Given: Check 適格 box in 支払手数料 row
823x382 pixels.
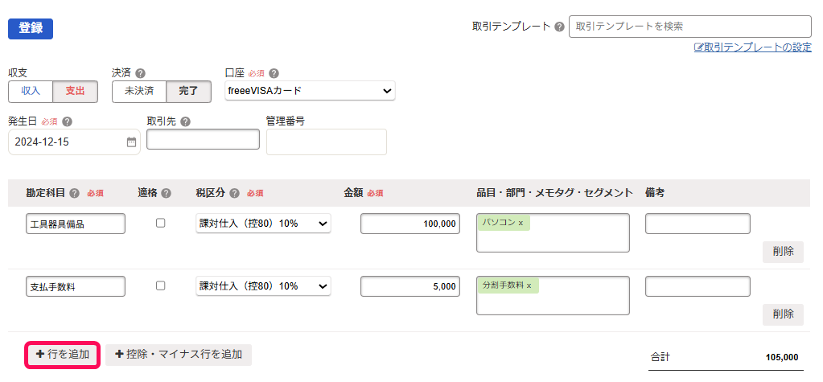Looking at the screenshot, I should tap(161, 286).
